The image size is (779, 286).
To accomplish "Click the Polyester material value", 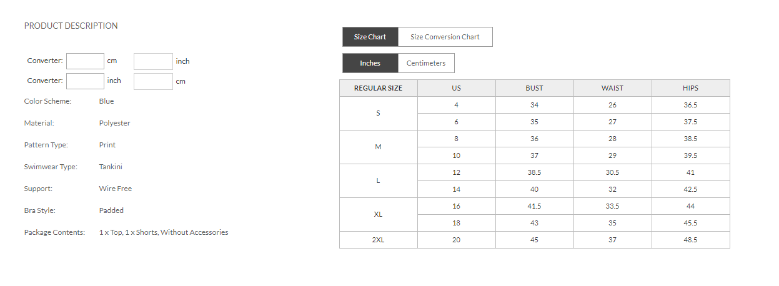I will (114, 123).
